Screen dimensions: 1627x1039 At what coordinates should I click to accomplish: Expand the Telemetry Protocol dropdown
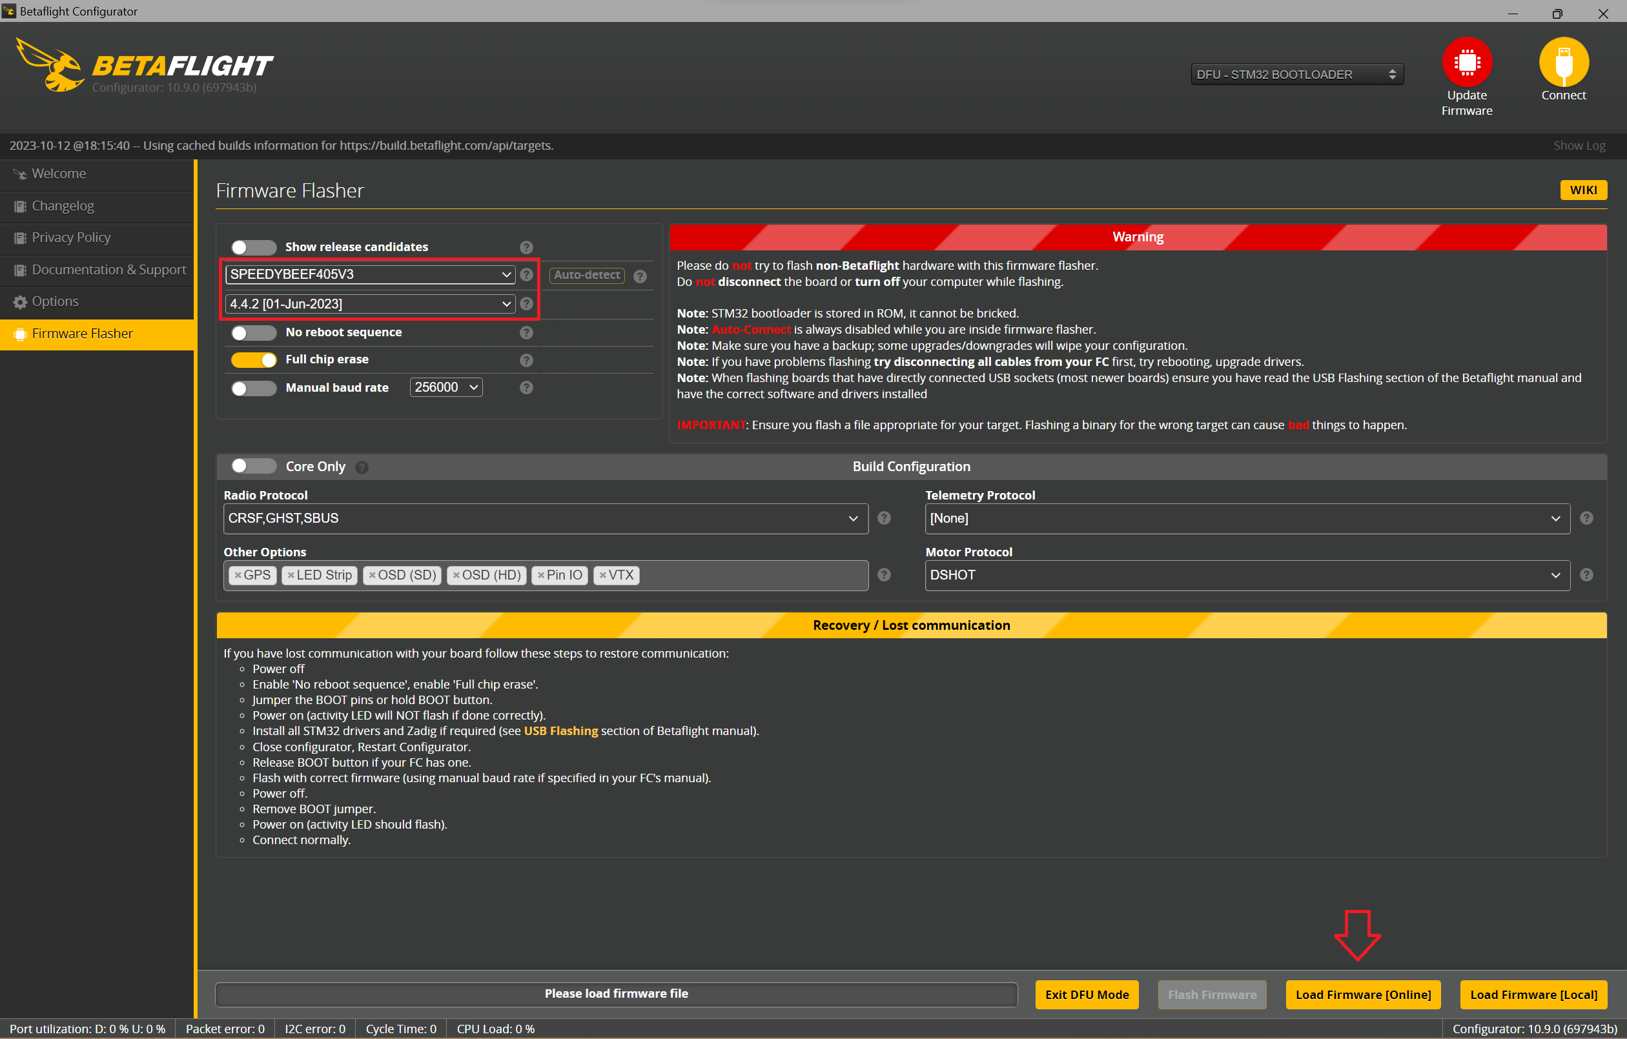coord(1247,518)
